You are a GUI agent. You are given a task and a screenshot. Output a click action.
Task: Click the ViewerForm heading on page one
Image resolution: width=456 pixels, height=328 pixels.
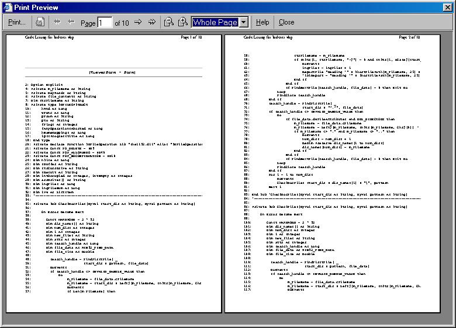coord(113,72)
